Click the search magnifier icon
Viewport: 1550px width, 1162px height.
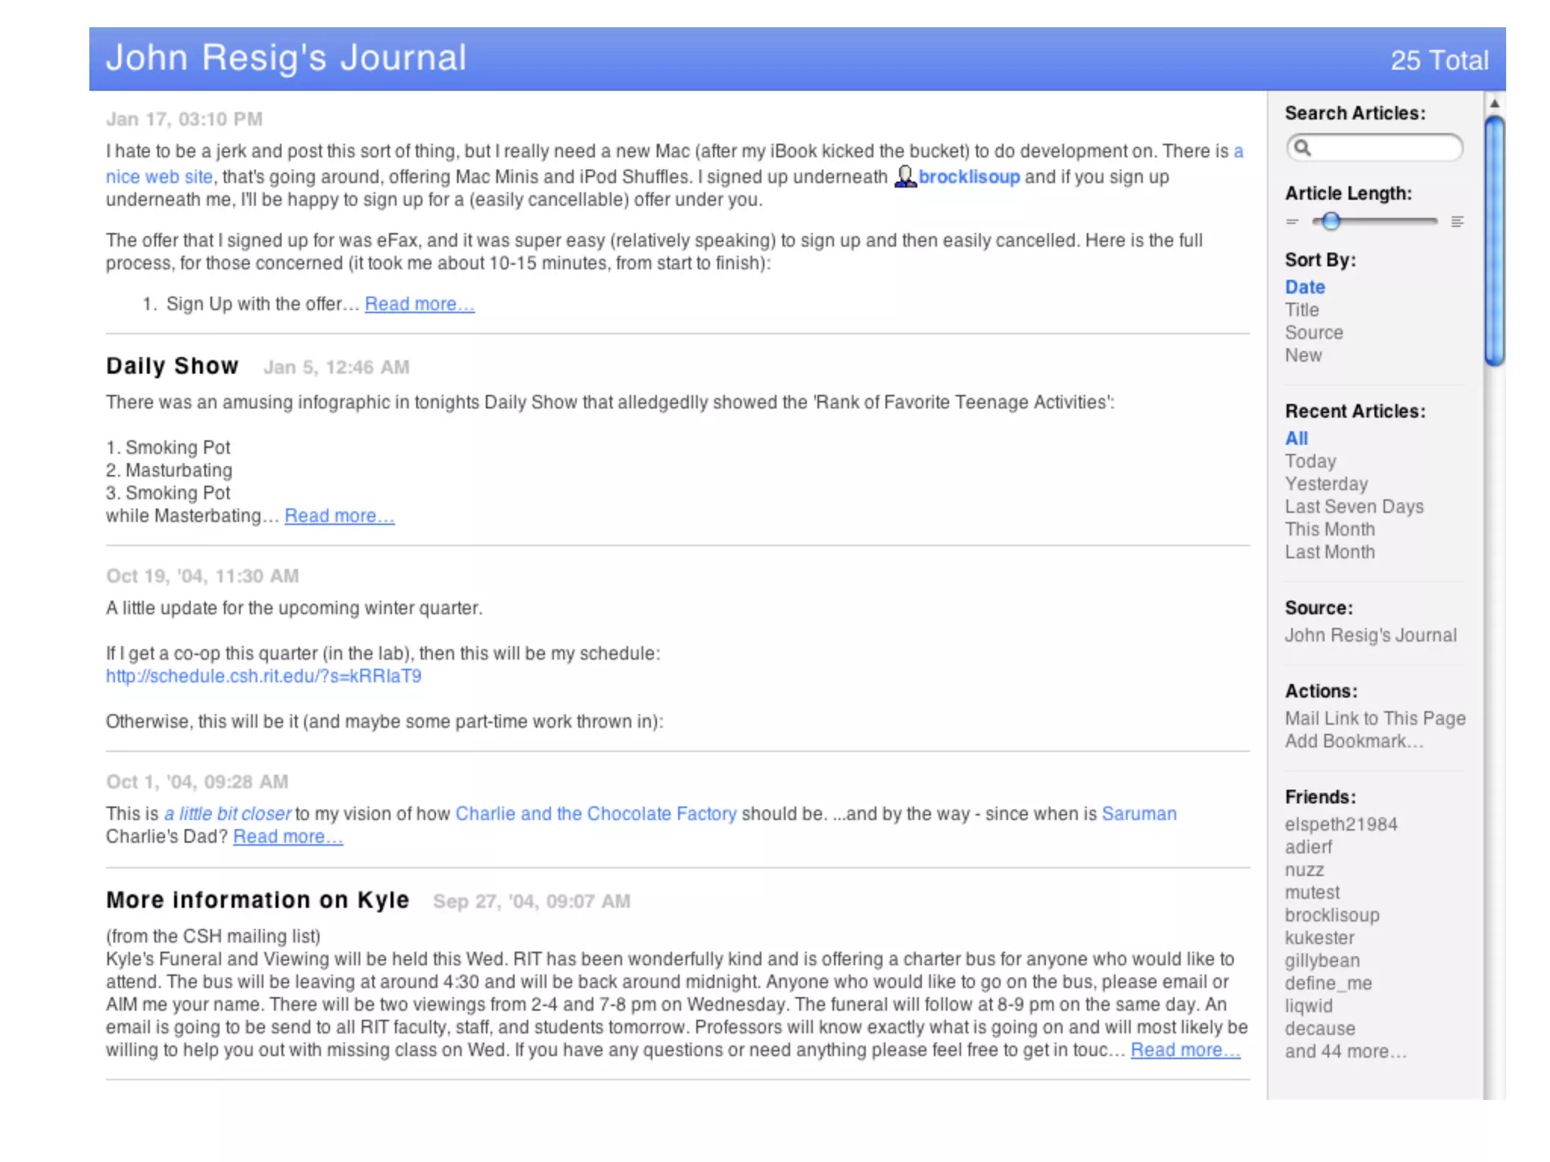pos(1302,148)
